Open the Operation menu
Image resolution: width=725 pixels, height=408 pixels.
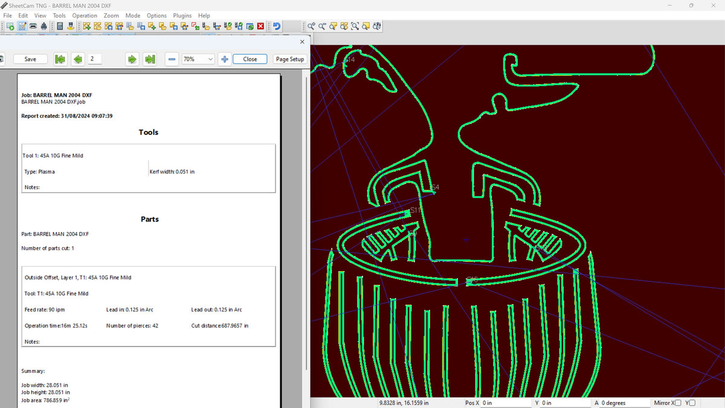coord(85,16)
